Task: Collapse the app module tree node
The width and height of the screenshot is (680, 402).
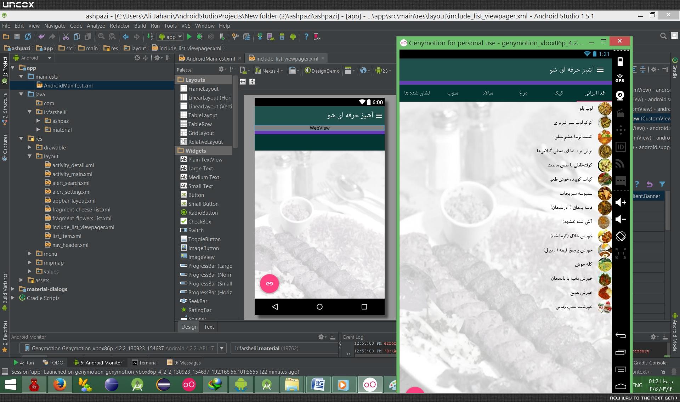Action: click(x=13, y=67)
